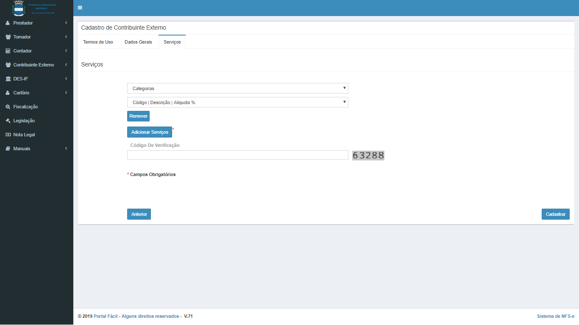Click the hamburger menu toggle icon
The height and width of the screenshot is (325, 579).
coord(80,8)
